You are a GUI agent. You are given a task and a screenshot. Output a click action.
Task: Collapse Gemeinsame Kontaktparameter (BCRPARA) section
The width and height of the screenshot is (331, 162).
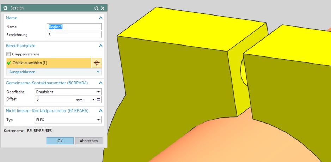[x=101, y=83]
